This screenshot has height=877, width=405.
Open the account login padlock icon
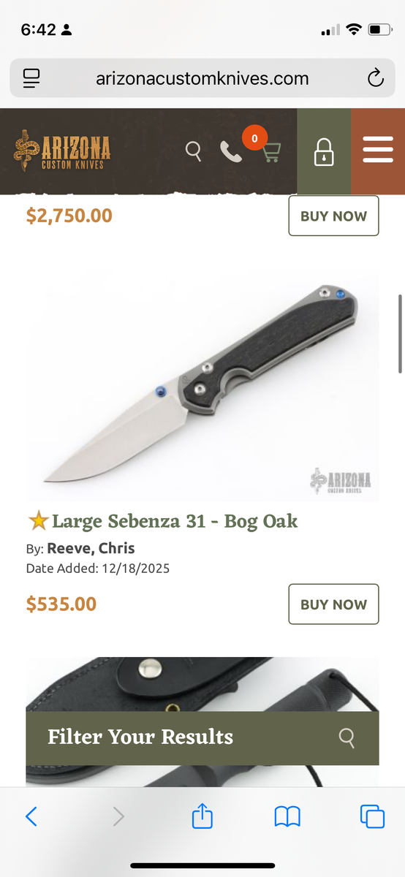point(324,151)
